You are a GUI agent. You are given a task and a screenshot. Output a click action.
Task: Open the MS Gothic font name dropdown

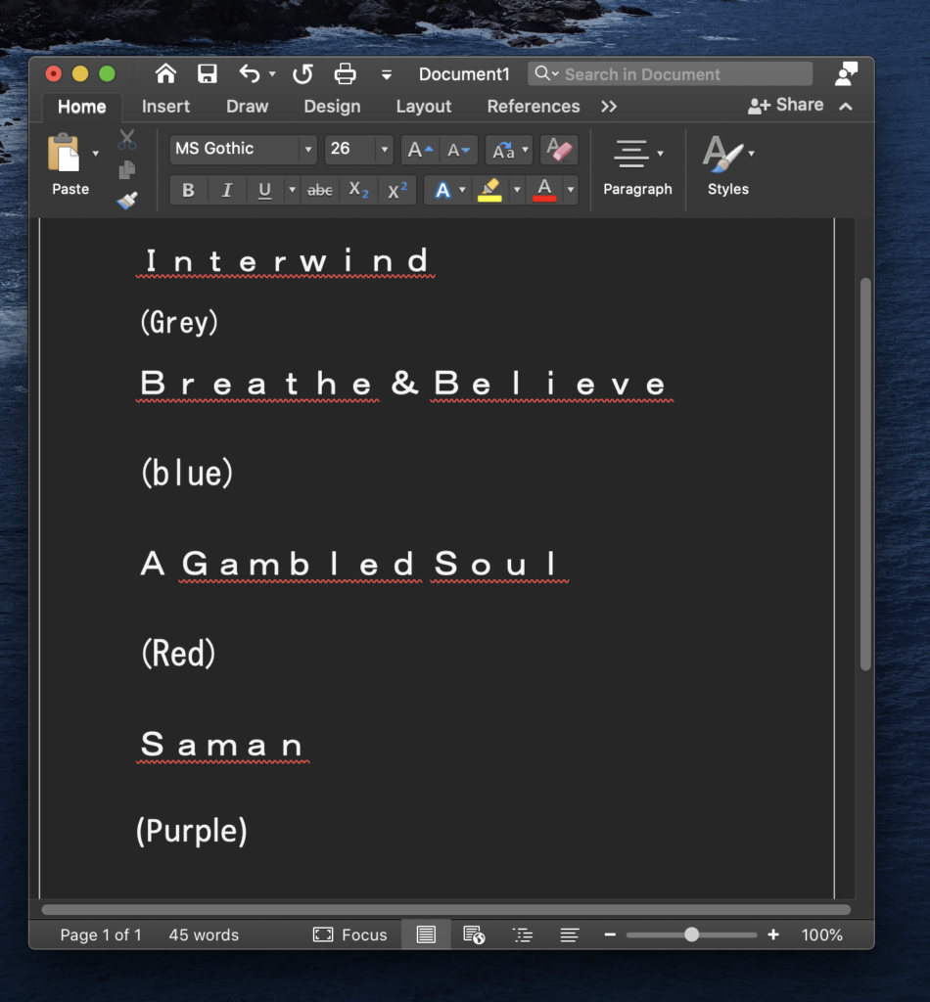click(308, 150)
